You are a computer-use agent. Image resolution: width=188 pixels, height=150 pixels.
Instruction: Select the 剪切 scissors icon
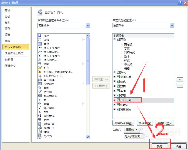click(x=40, y=112)
